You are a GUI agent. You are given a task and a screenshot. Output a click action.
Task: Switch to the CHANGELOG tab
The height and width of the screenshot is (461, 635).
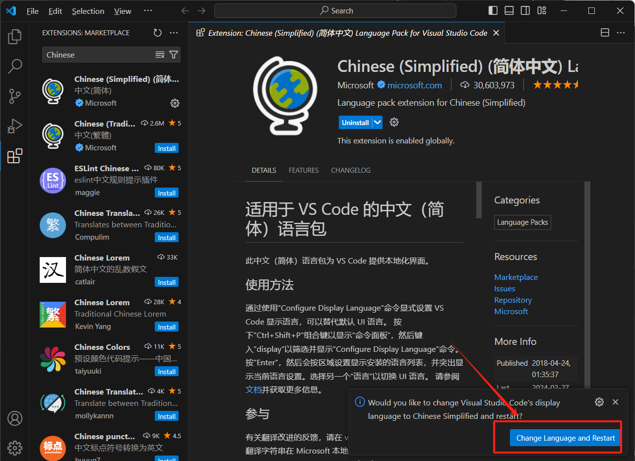point(351,170)
